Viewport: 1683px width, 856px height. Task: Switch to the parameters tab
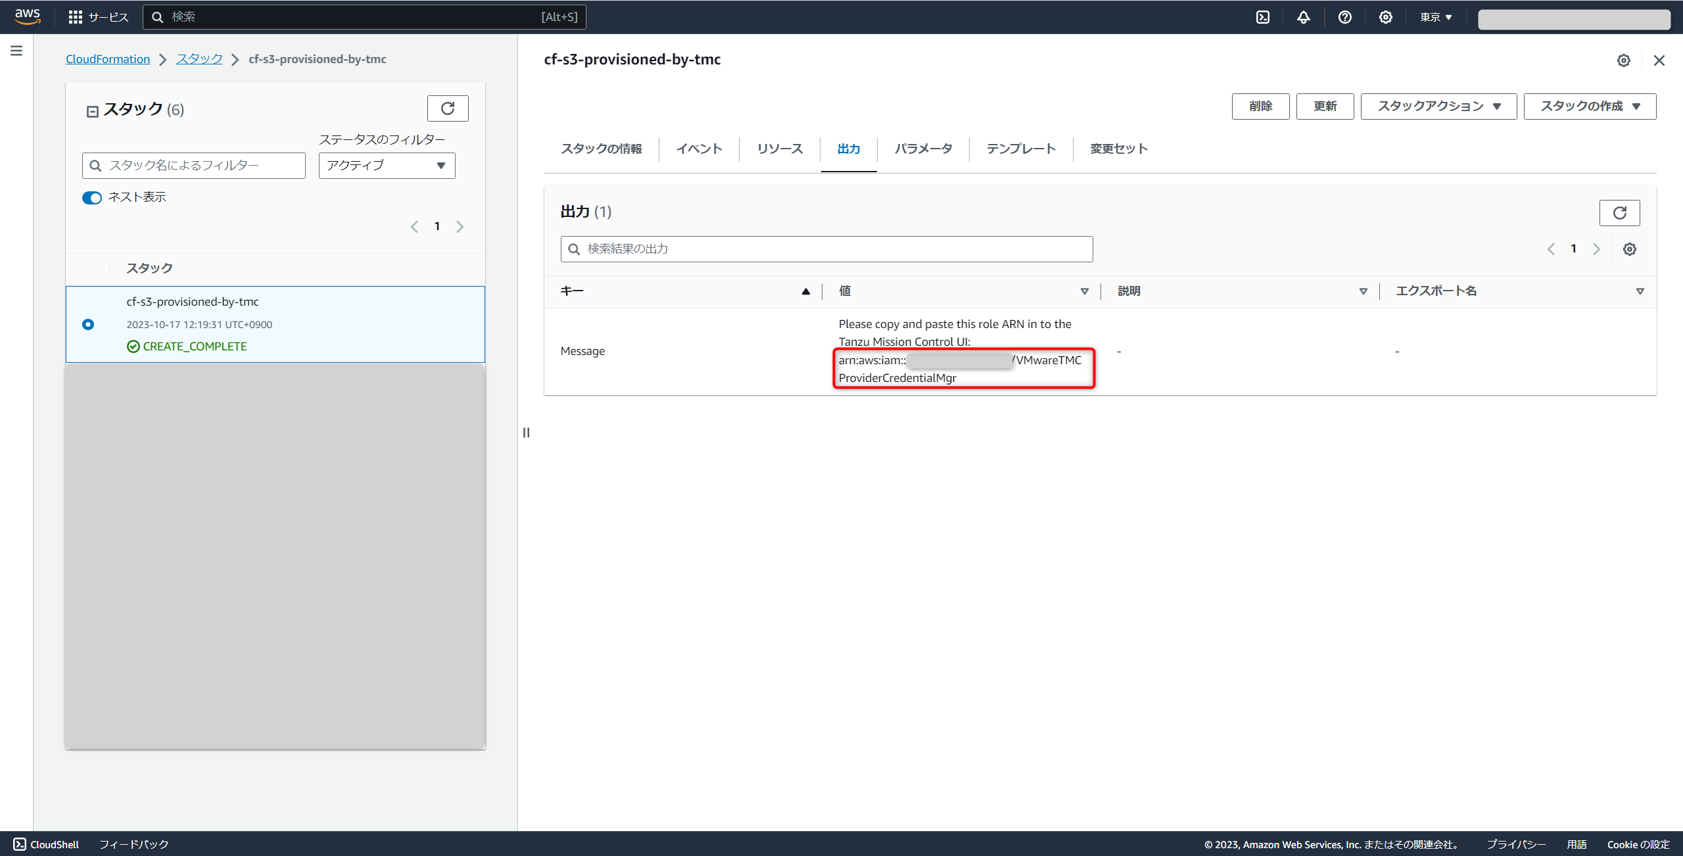click(x=923, y=149)
